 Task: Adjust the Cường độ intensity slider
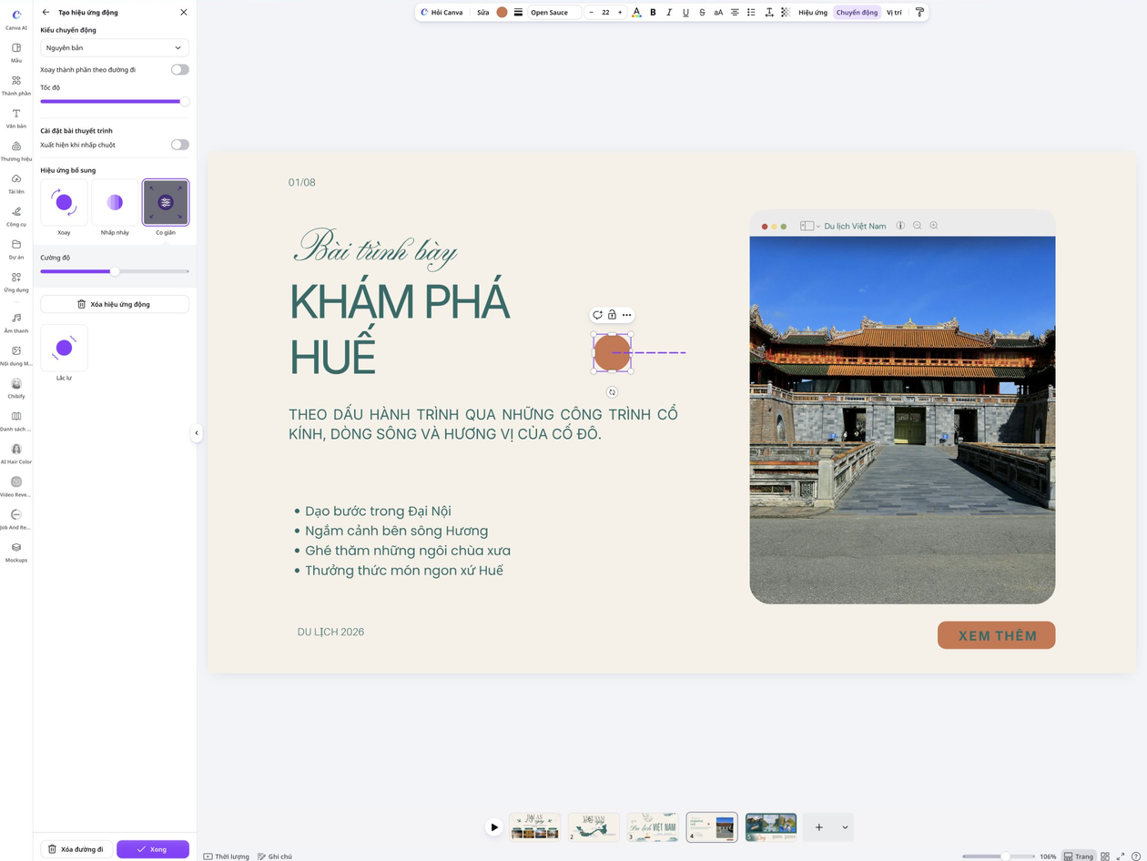coord(115,271)
